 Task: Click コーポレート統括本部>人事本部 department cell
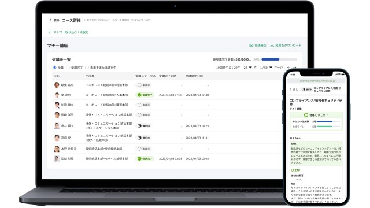point(106,95)
